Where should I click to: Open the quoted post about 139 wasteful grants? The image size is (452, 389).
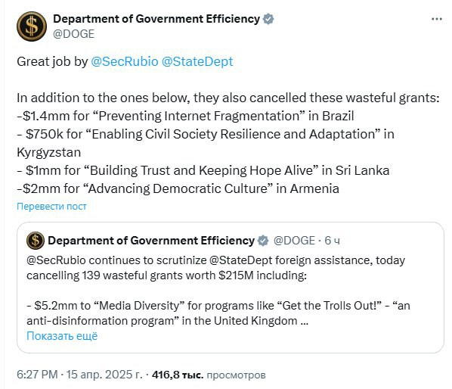(231, 288)
